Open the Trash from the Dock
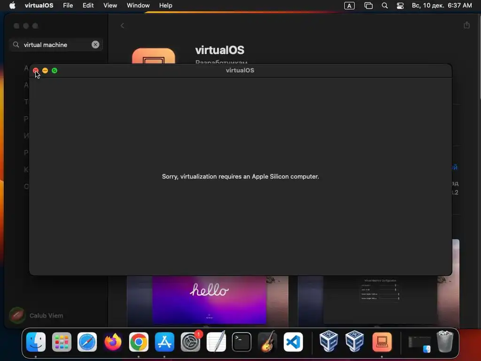481x361 pixels. (x=445, y=341)
